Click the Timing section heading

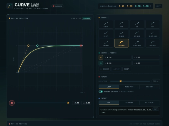pyautogui.click(x=104, y=77)
